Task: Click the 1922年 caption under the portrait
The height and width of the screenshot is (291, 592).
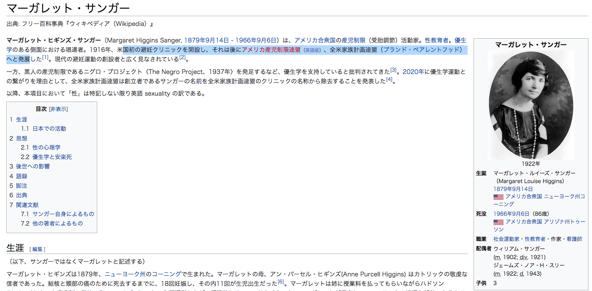Action: pos(531,164)
